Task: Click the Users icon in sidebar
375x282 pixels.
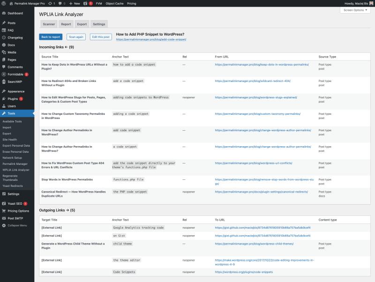Action: coord(4,106)
